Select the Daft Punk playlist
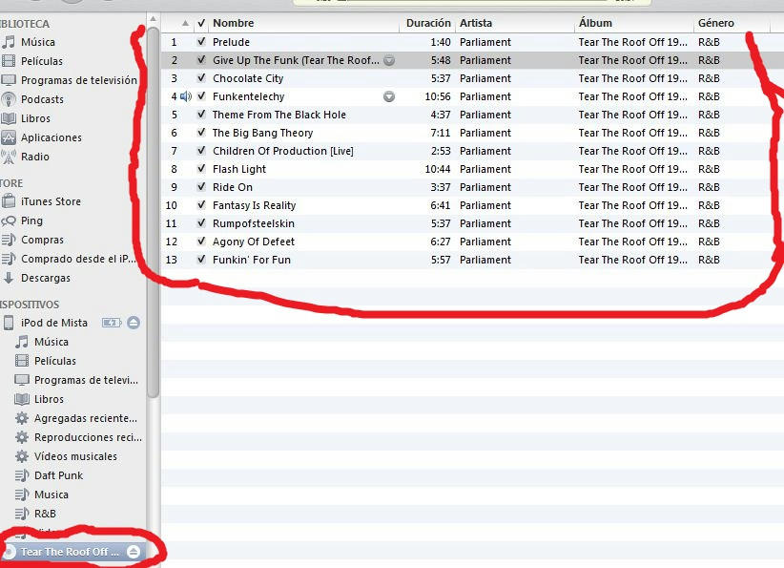The image size is (784, 568). [x=58, y=475]
